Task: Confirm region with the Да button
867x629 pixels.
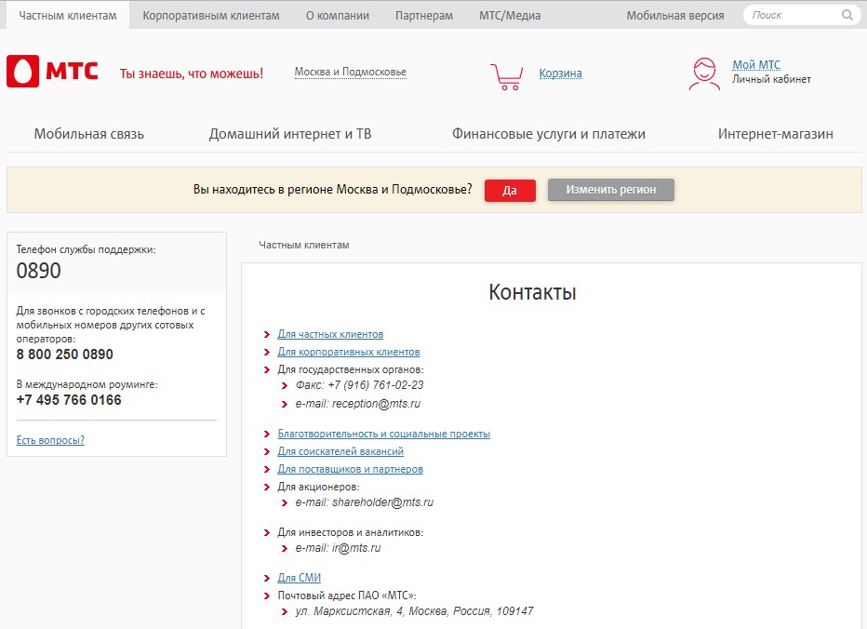Action: [x=510, y=191]
